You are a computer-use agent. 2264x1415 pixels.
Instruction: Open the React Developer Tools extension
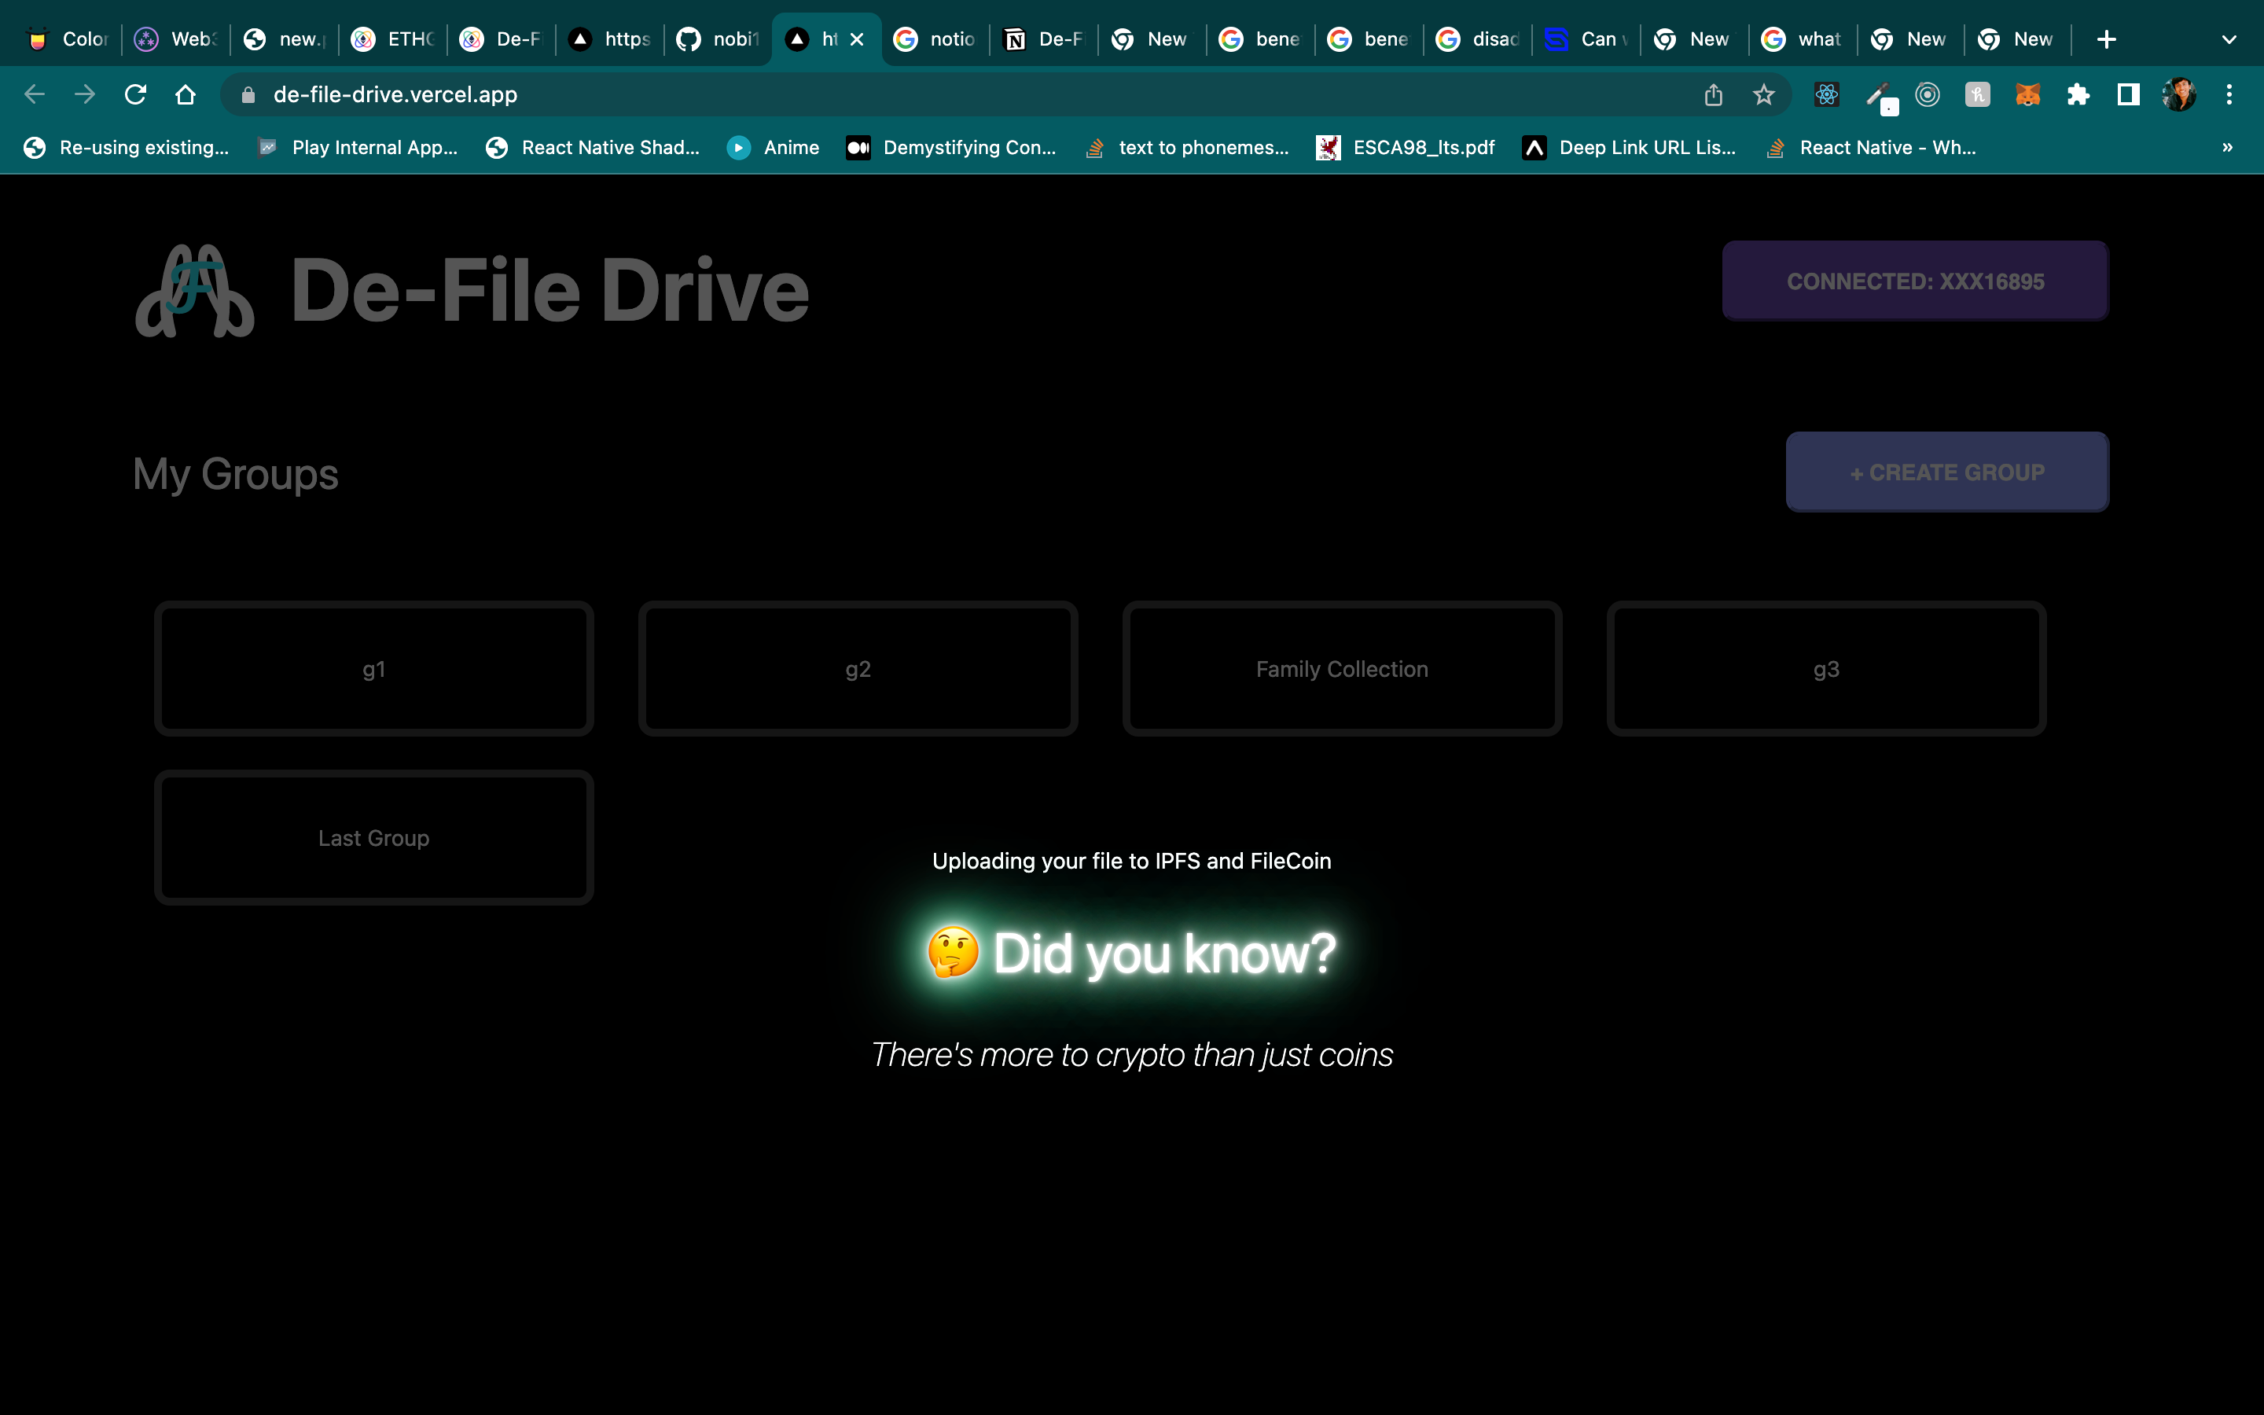[x=1826, y=94]
